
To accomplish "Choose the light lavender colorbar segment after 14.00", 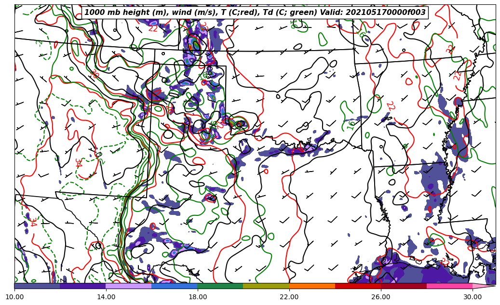I will [129, 286].
